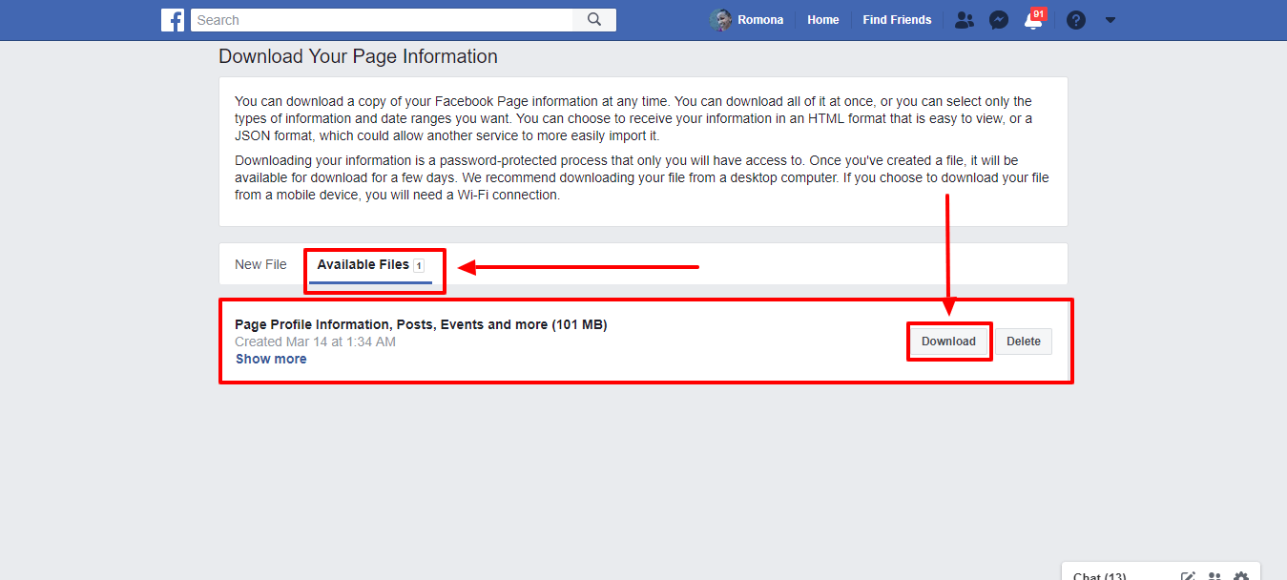The image size is (1287, 580).
Task: Open the Find Friends link
Action: (x=897, y=20)
